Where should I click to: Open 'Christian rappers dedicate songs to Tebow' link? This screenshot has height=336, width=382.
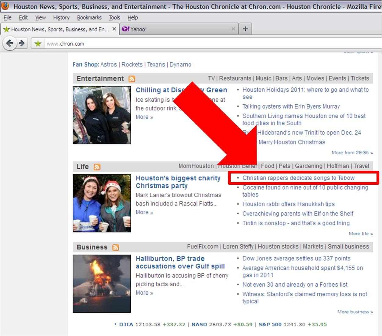coord(298,178)
